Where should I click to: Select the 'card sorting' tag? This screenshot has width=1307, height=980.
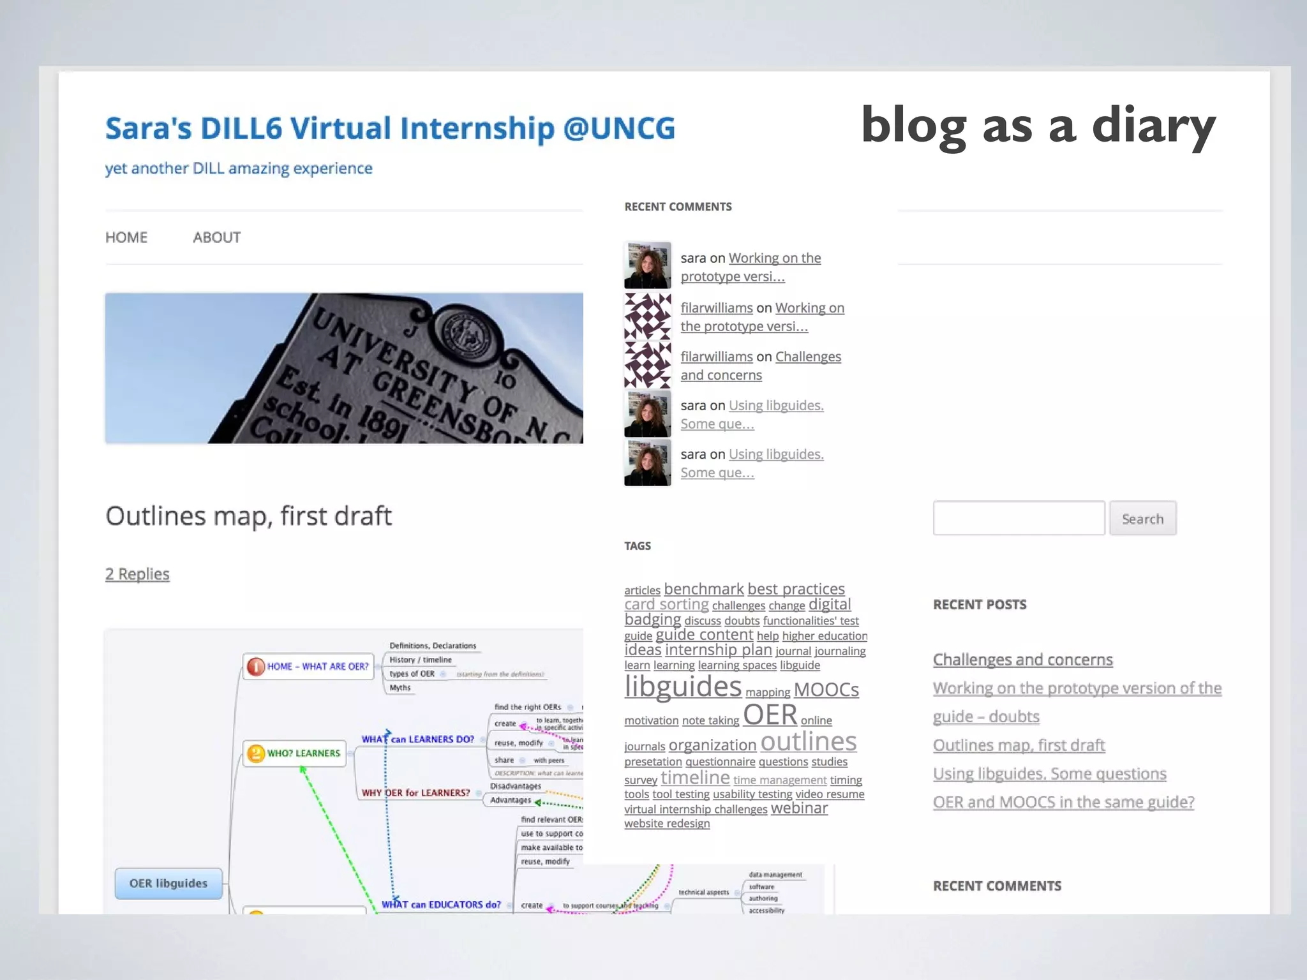[666, 604]
